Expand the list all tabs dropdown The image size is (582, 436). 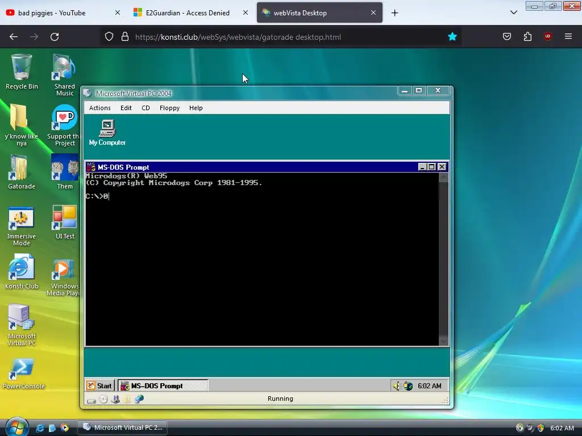(x=514, y=12)
